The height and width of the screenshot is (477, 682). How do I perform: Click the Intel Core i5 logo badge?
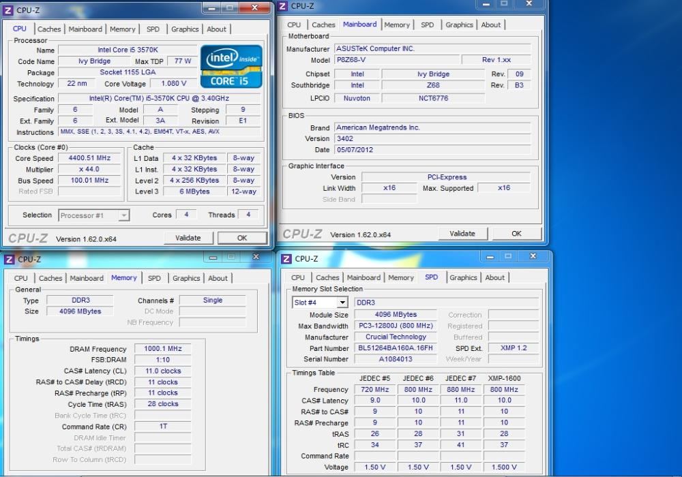coord(231,67)
